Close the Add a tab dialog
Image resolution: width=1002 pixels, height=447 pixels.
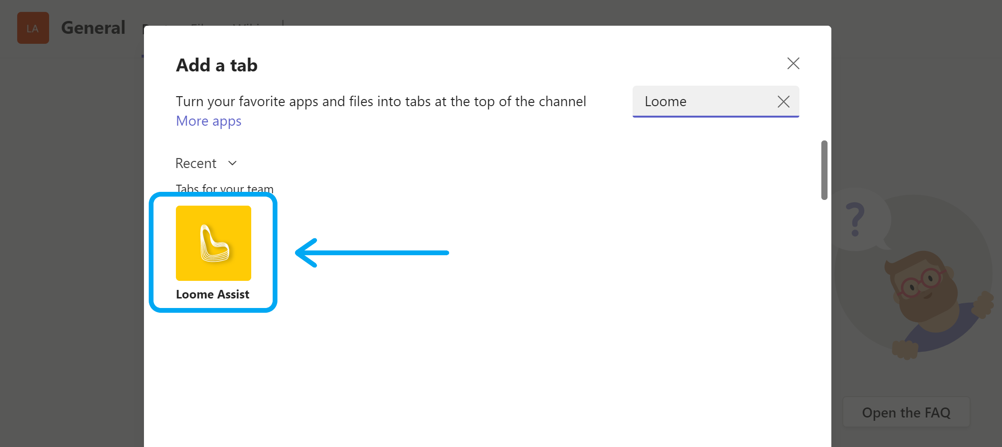793,63
